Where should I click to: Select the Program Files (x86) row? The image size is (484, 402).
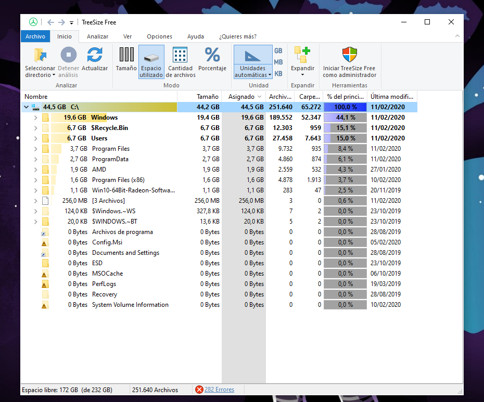(219, 180)
